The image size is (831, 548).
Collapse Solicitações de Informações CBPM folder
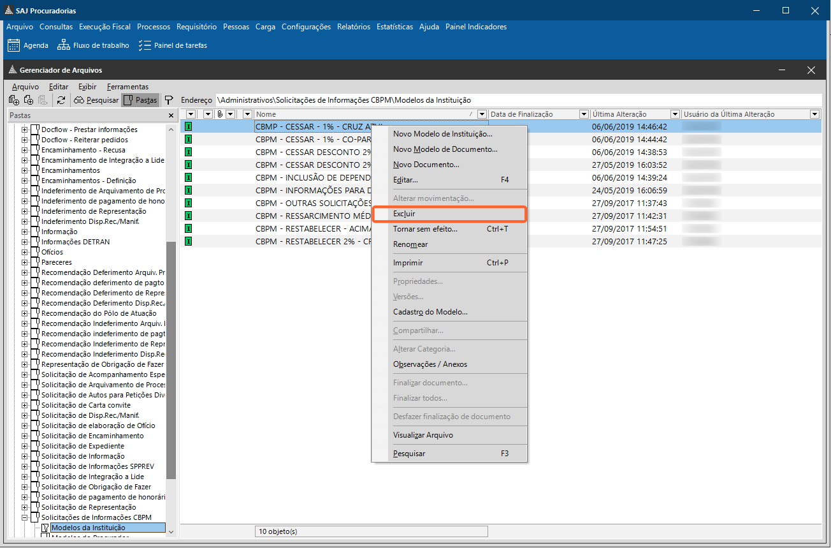[x=25, y=517]
